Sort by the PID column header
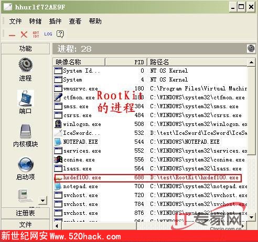This screenshot has height=242, width=258. click(x=126, y=62)
